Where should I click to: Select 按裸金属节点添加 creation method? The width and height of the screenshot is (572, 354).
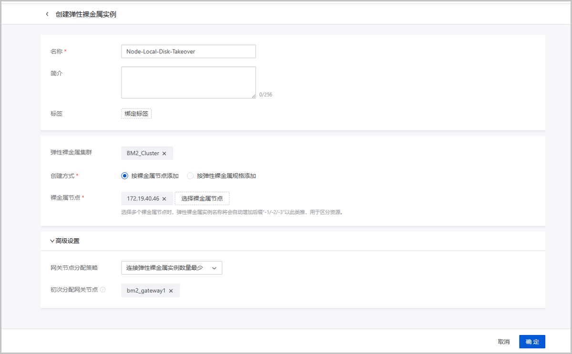point(125,176)
